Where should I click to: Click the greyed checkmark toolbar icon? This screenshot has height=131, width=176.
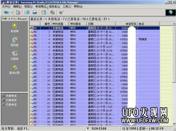pyautogui.click(x=61, y=12)
